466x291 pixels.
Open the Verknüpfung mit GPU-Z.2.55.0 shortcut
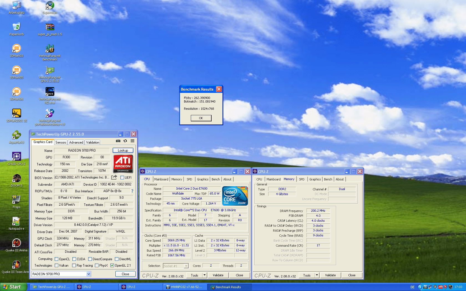[x=50, y=74]
